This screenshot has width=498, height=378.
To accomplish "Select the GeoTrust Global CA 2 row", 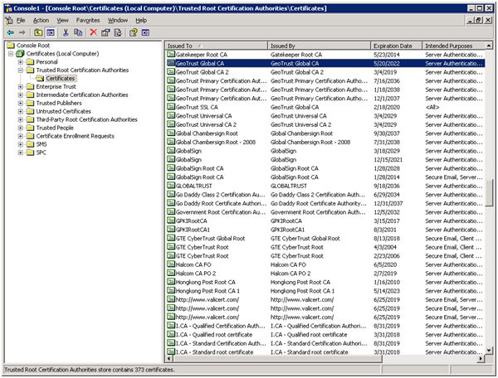I will pos(325,72).
